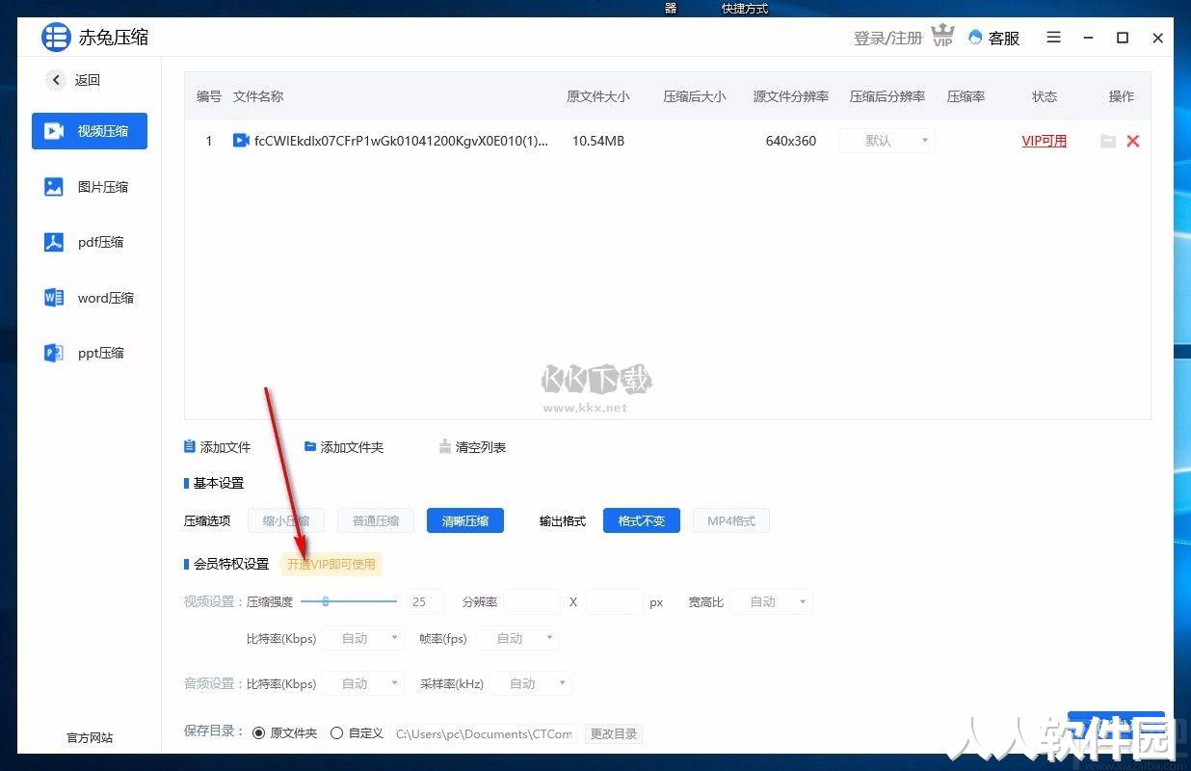
Task: Open the output folder icon in file row
Action: pyautogui.click(x=1108, y=141)
